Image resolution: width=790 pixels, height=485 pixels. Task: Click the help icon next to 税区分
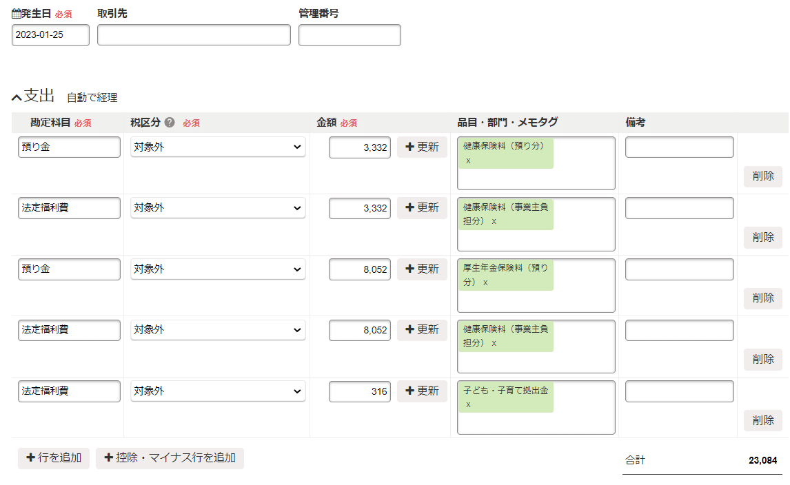pos(168,122)
